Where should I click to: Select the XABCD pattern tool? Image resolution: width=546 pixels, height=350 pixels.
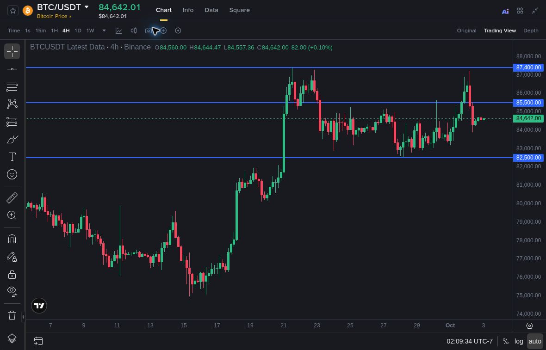tap(12, 104)
